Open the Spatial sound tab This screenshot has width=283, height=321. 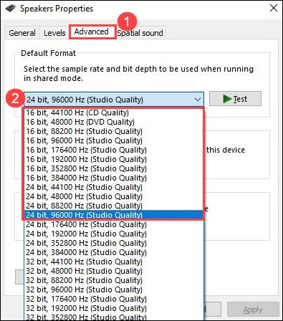click(x=140, y=33)
